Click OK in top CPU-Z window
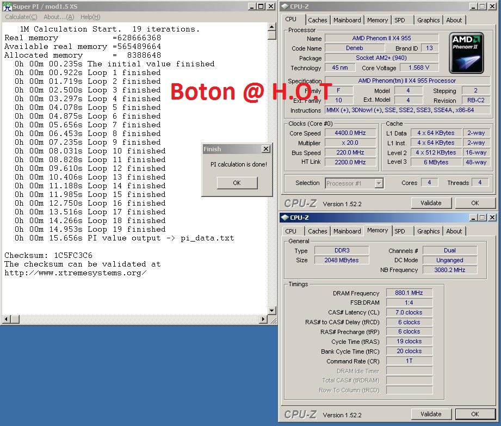This screenshot has width=501, height=426. tap(475, 203)
